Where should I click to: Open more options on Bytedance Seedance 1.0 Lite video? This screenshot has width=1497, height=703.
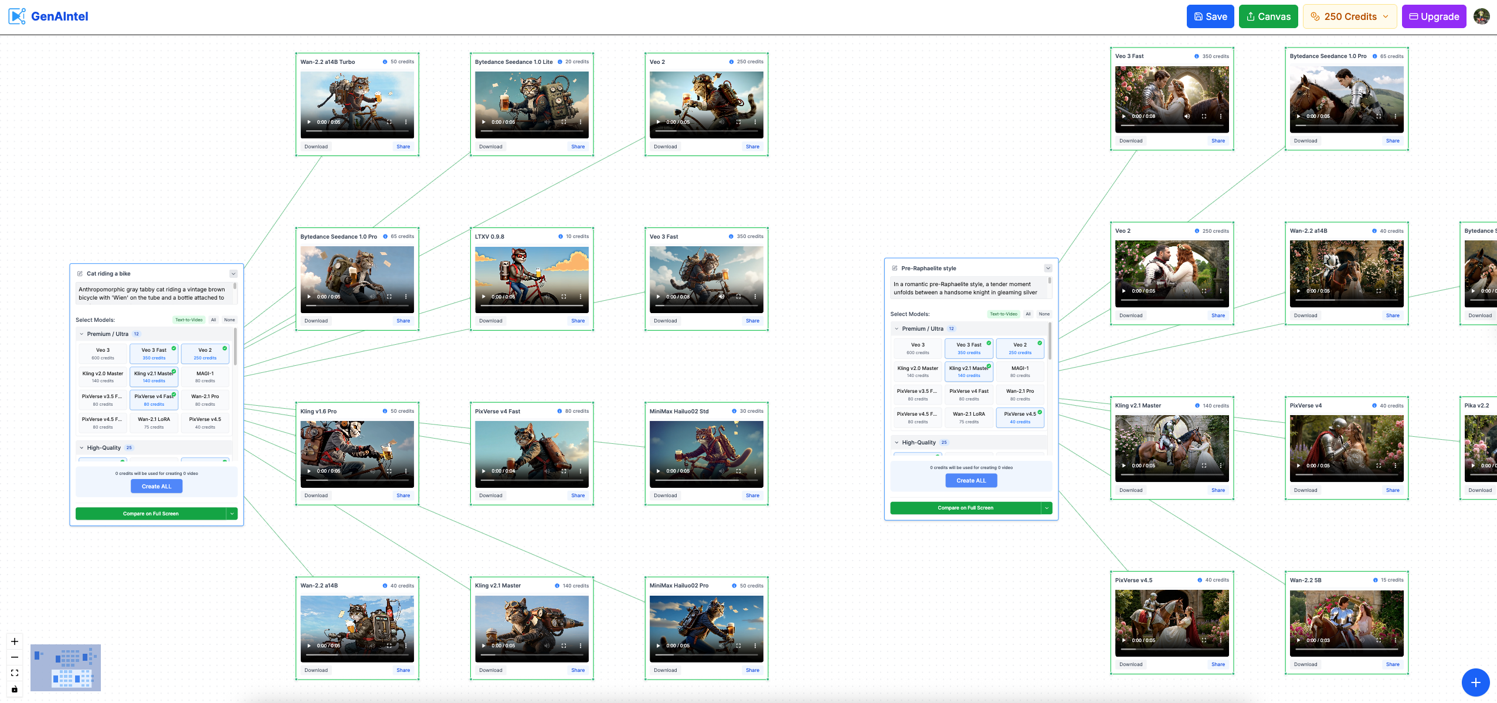581,123
